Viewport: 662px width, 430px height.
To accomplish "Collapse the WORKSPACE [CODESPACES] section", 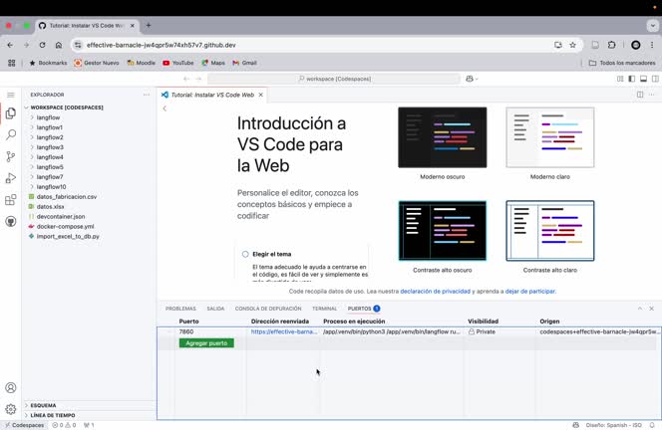I will (x=67, y=107).
